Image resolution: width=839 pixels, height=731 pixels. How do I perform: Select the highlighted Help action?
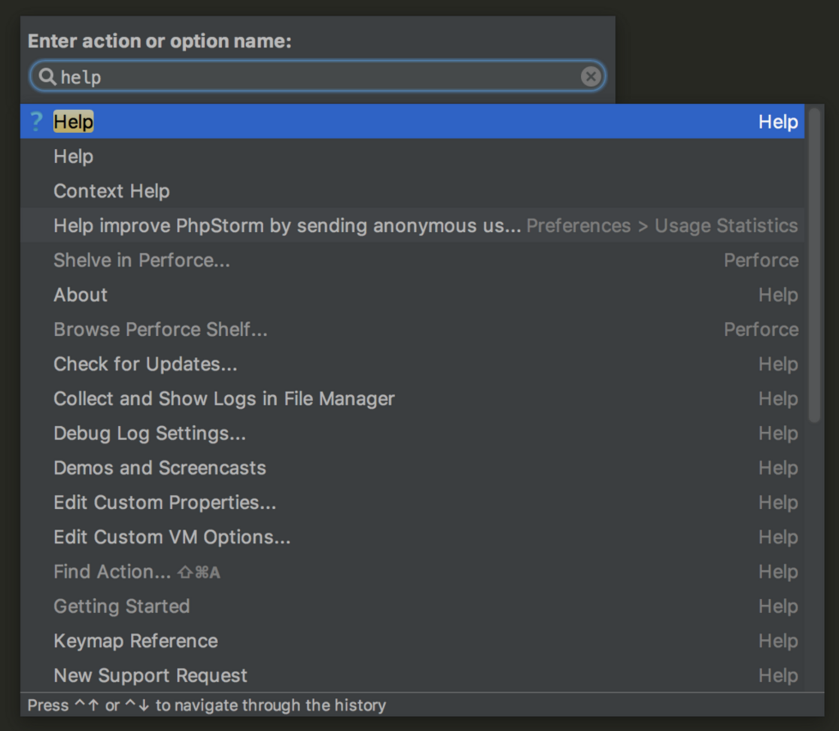[74, 122]
